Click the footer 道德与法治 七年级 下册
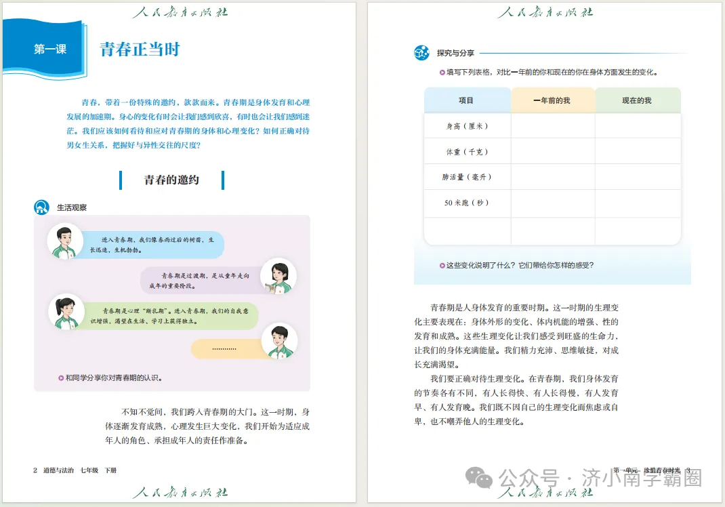The image size is (725, 507). click(x=79, y=470)
